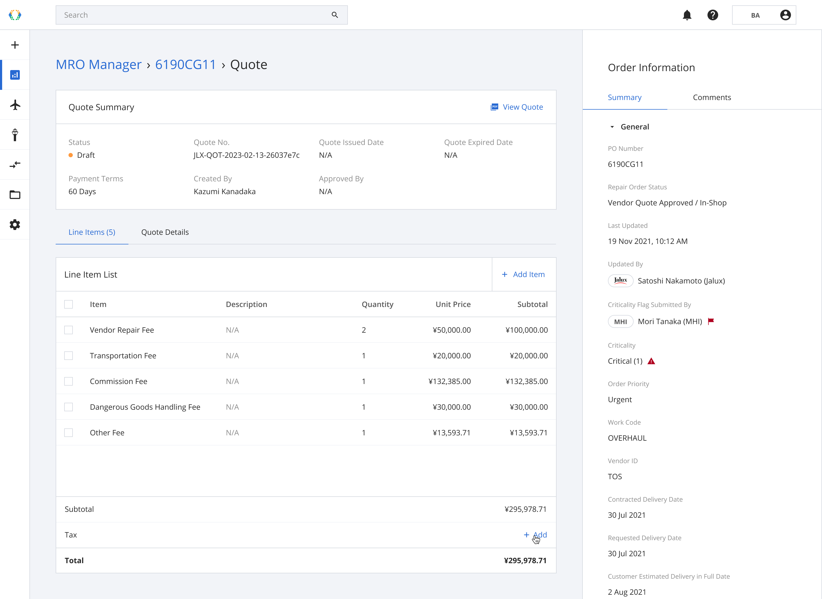Click into the Search input field

201,15
